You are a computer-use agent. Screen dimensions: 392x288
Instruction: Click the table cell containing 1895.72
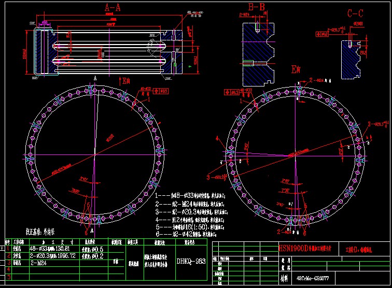point(54,256)
